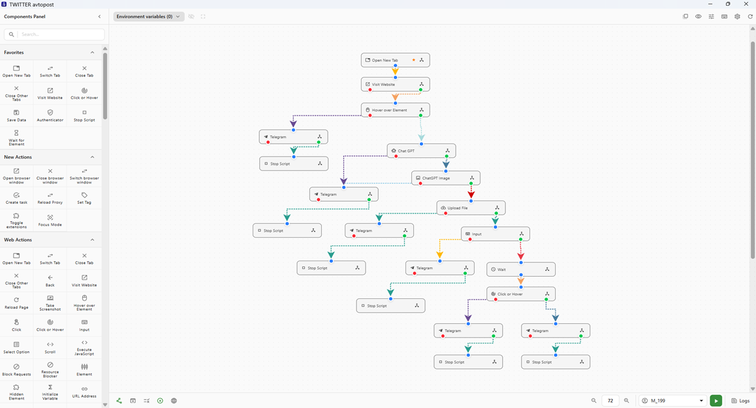Collapse the New Actions section
The width and height of the screenshot is (756, 408).
92,157
